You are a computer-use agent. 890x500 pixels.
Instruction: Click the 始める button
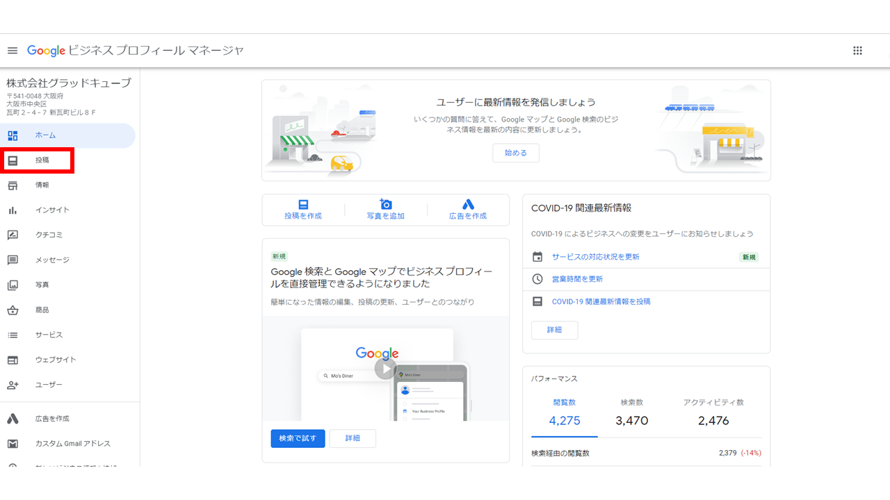click(516, 153)
